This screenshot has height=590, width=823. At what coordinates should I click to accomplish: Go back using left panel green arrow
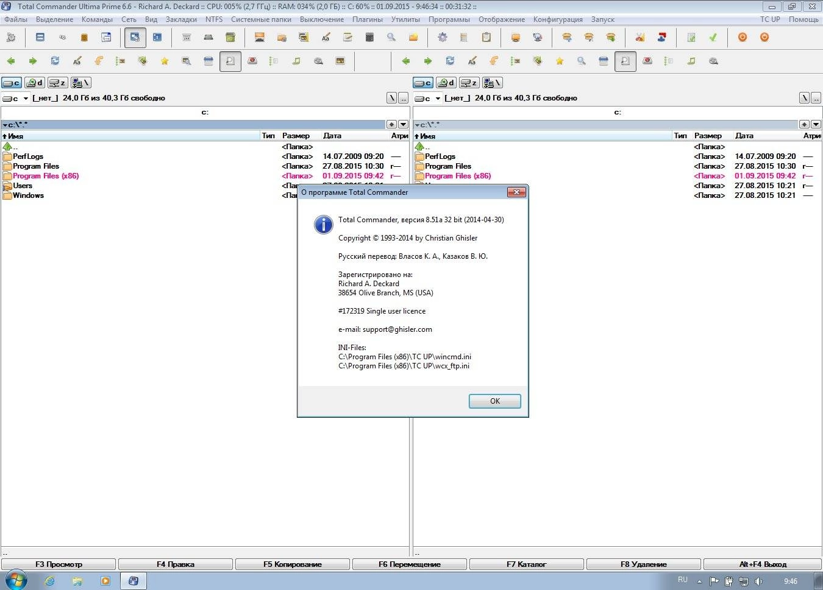11,61
